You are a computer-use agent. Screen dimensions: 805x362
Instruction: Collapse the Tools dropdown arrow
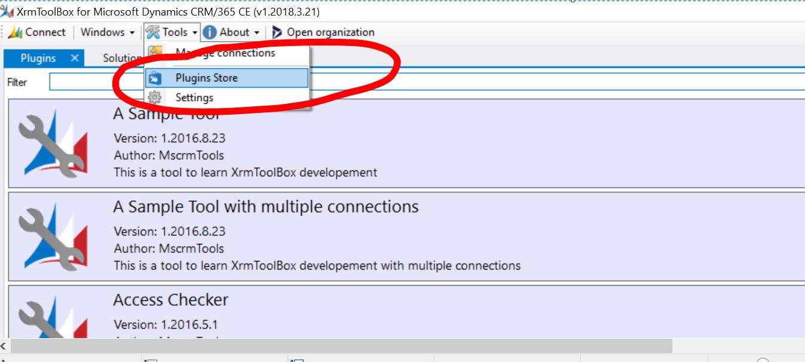click(195, 32)
